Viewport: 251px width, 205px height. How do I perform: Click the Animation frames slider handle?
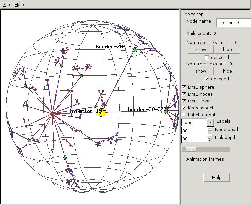pyautogui.click(x=191, y=150)
